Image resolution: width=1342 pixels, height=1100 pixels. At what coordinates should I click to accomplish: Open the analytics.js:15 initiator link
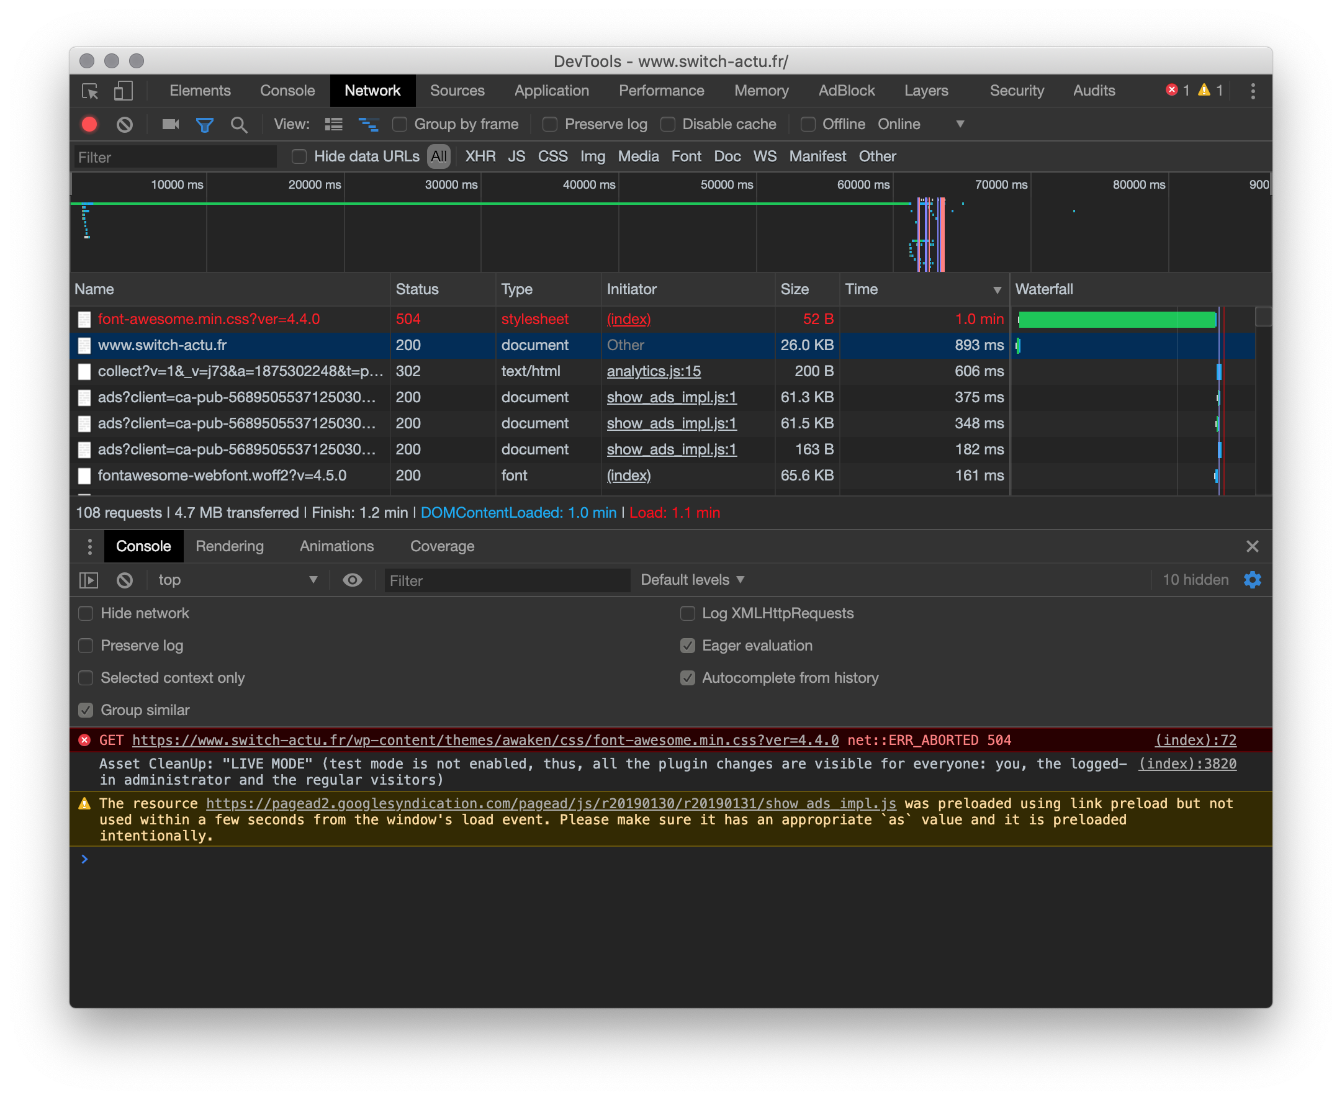pos(653,371)
